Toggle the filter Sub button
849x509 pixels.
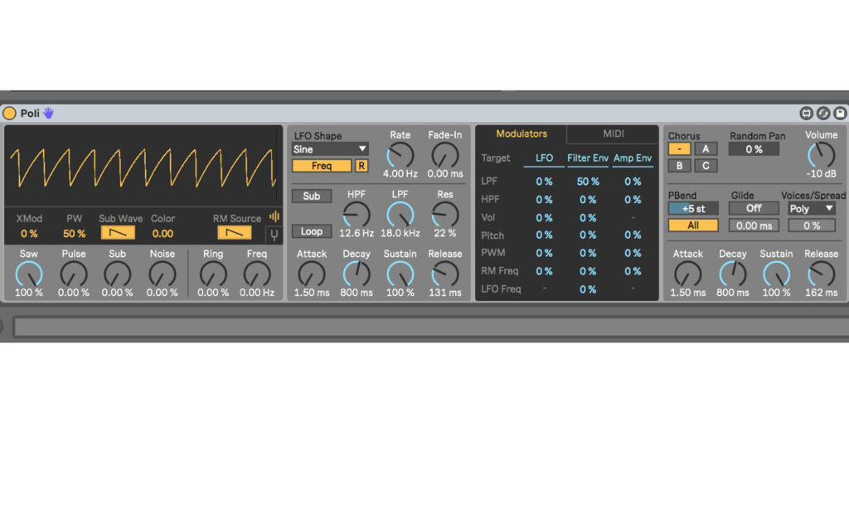[312, 196]
